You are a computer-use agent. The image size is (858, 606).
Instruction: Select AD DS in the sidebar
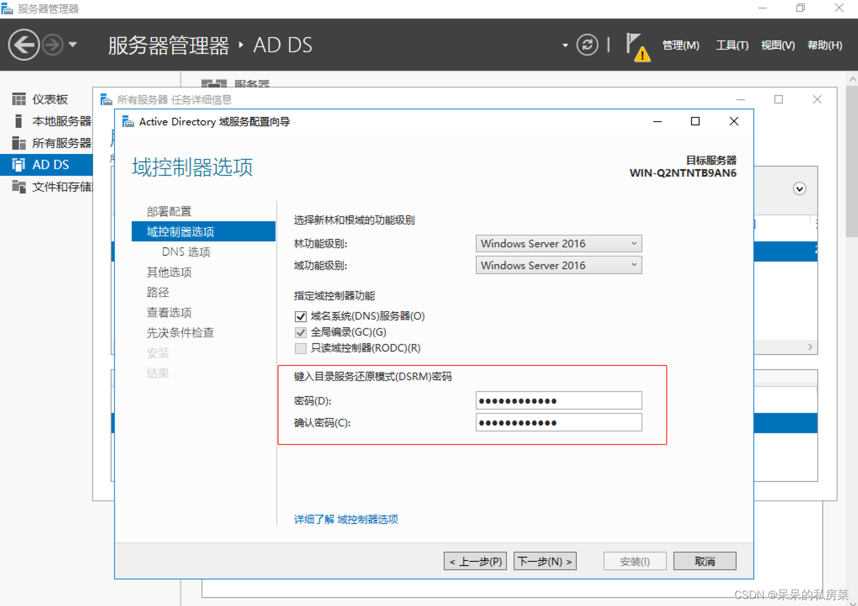tap(47, 165)
